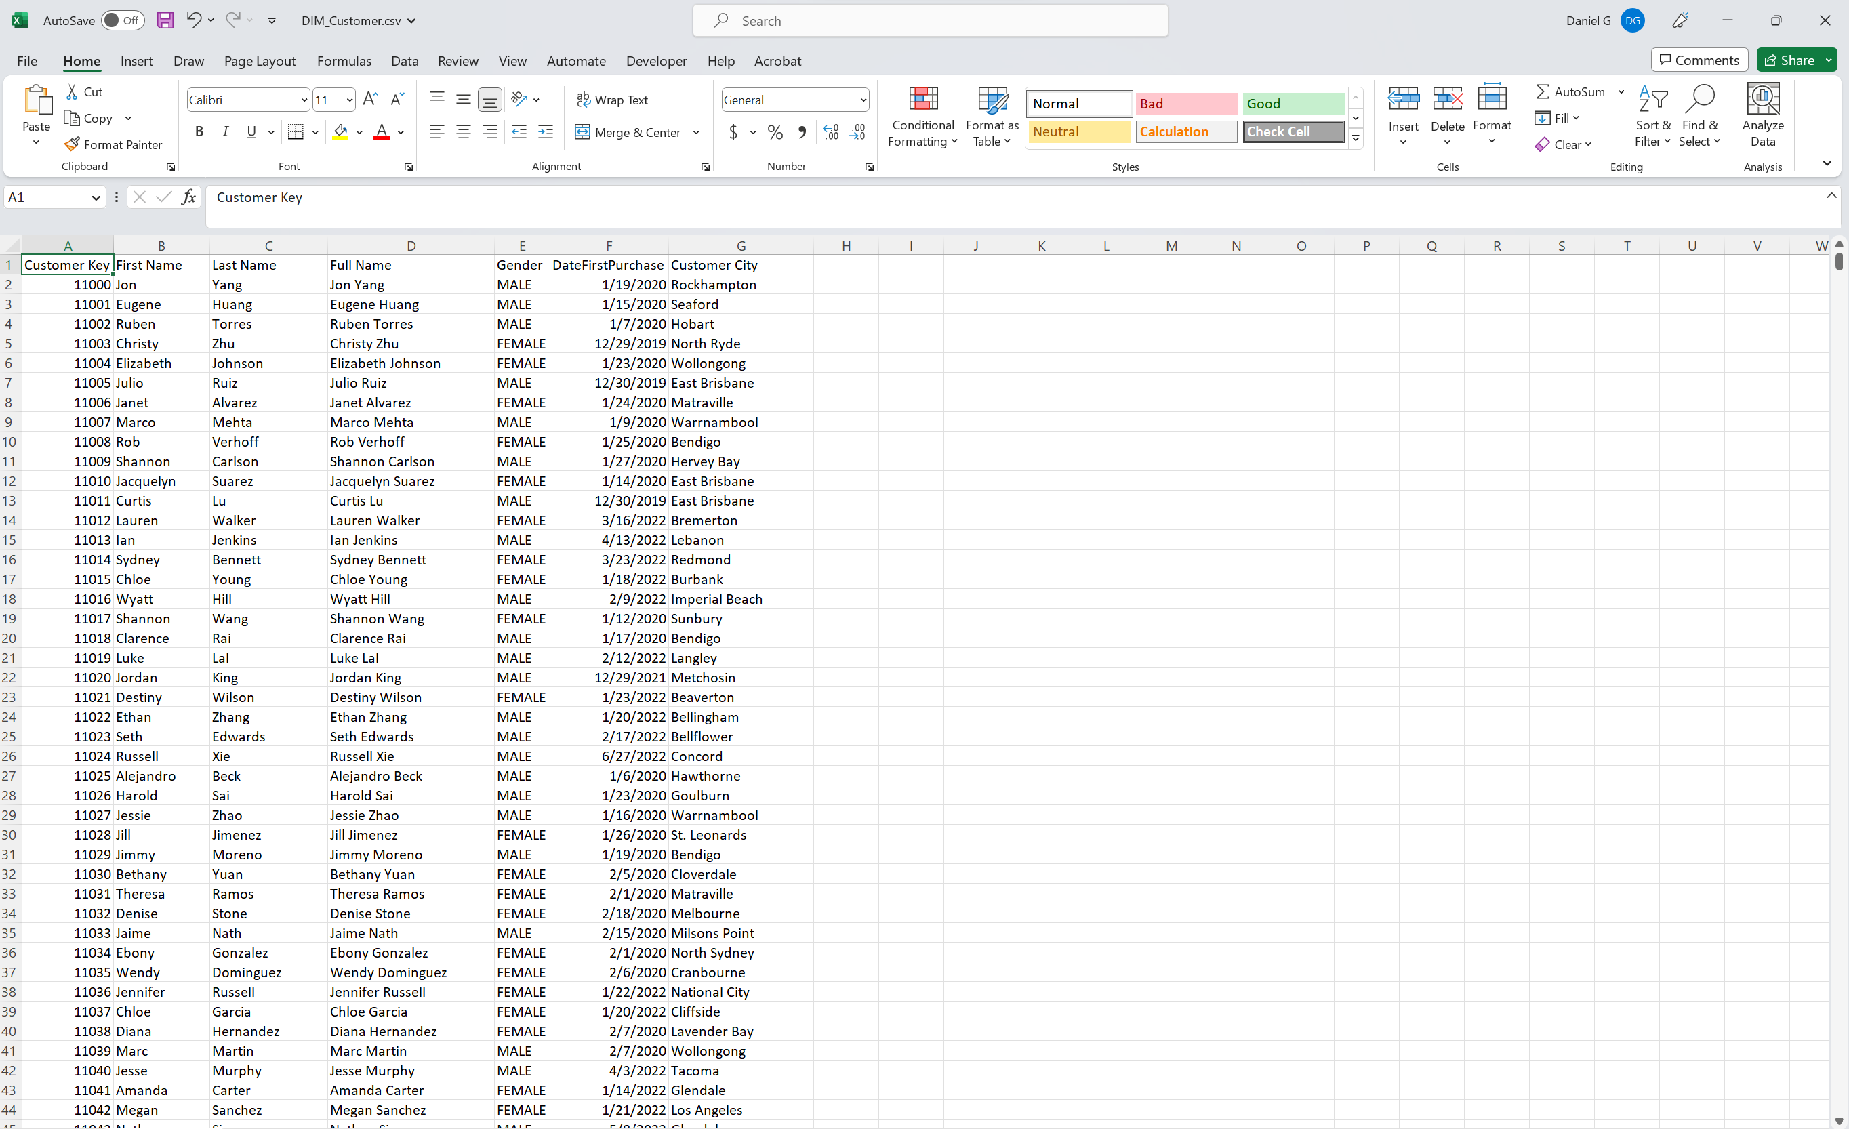Click the Conditional Formatting icon
Image resolution: width=1849 pixels, height=1129 pixels.
pyautogui.click(x=923, y=100)
